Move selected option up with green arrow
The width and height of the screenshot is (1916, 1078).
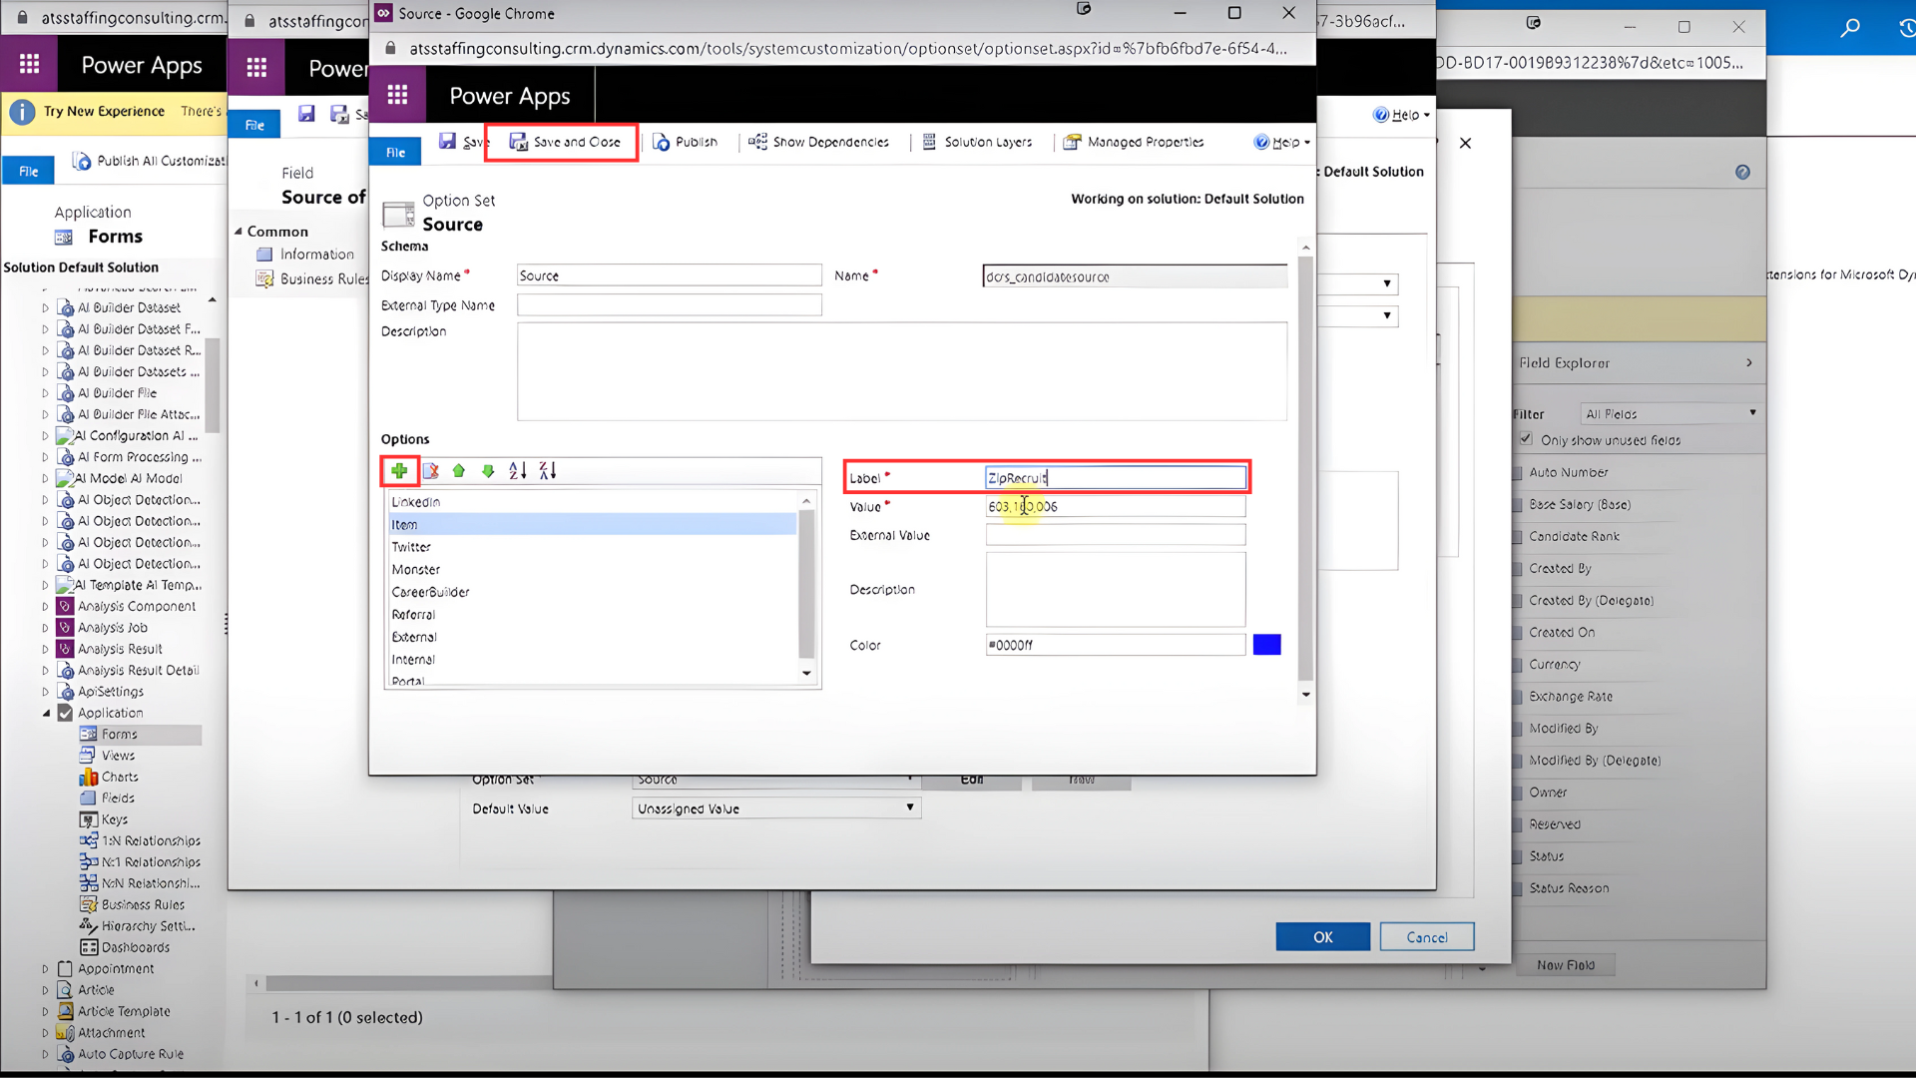point(459,470)
